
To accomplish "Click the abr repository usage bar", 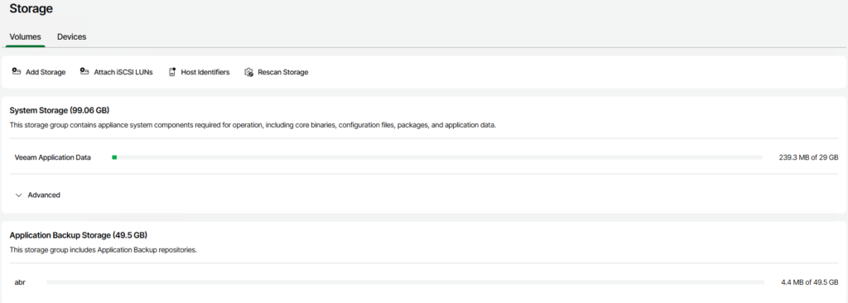I will (x=405, y=282).
